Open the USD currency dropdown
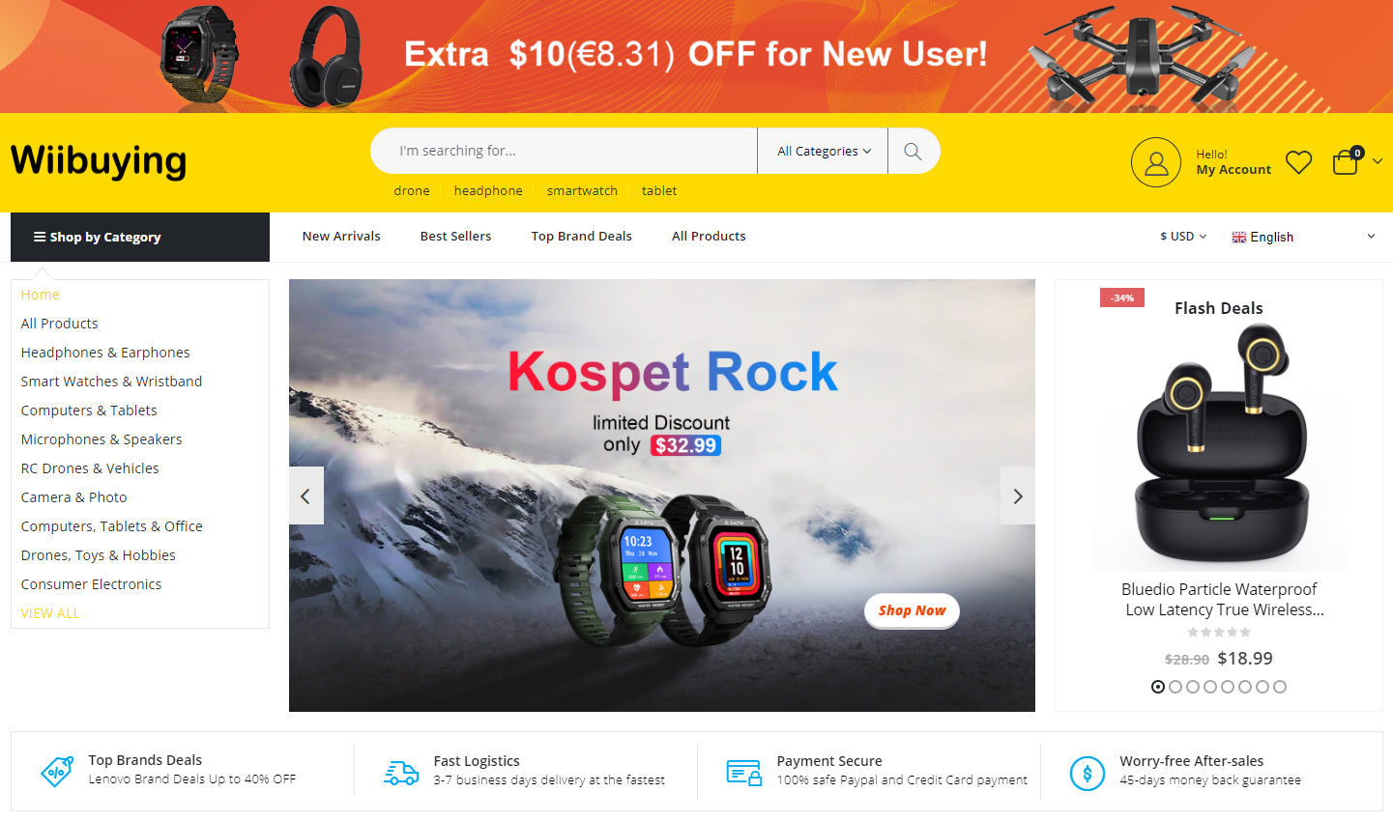Screen dimensions: 1393x821 (1183, 237)
